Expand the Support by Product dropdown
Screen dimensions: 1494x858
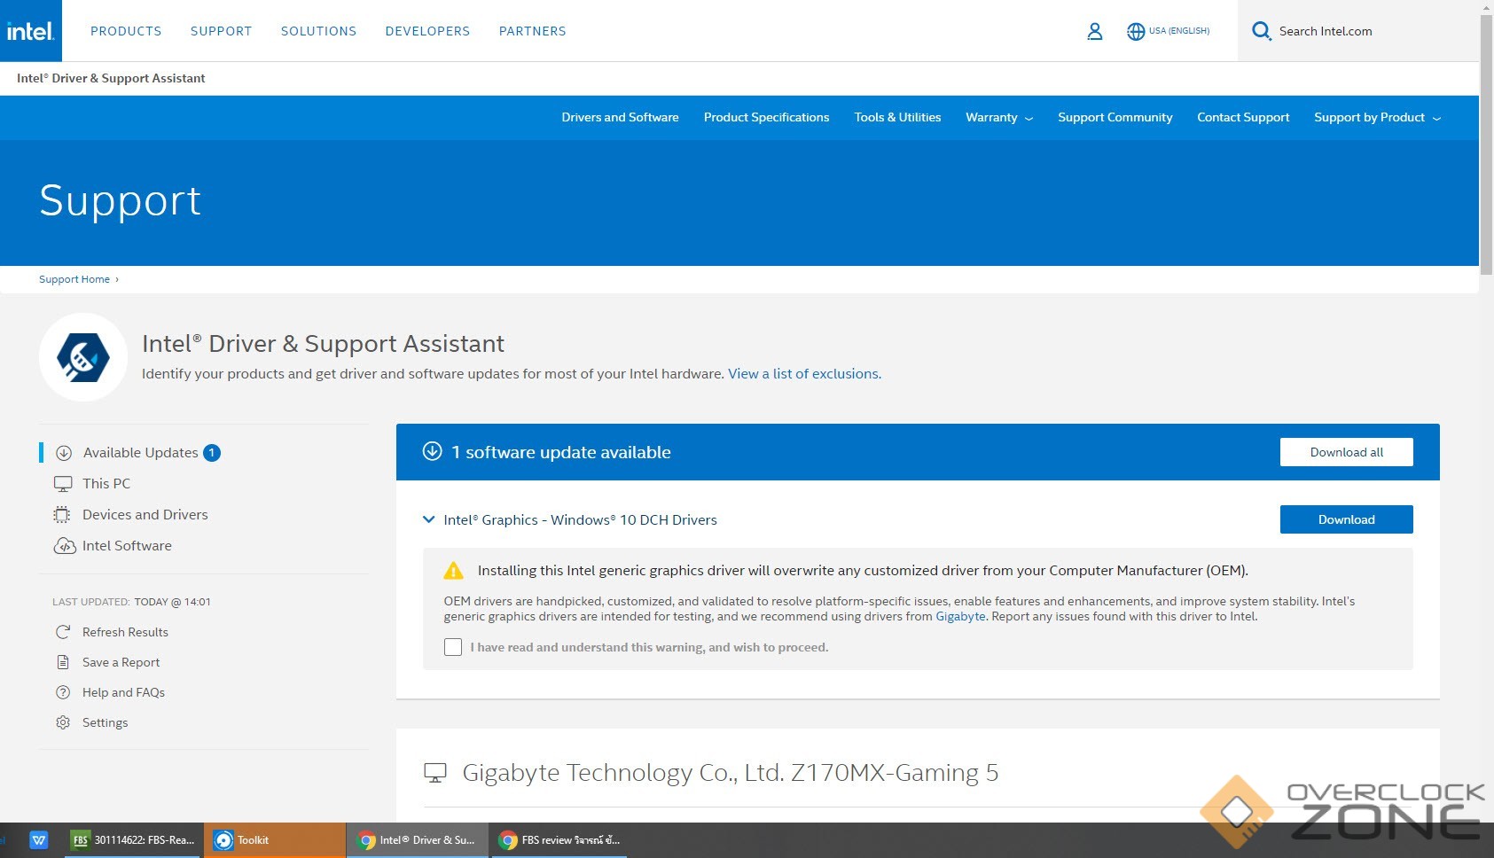pyautogui.click(x=1377, y=117)
